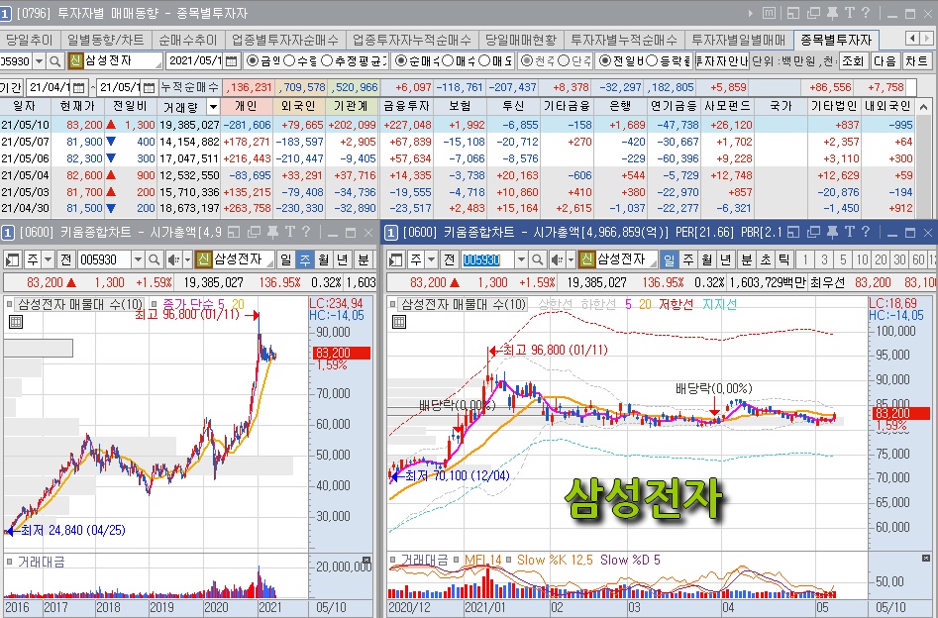Image resolution: width=938 pixels, height=618 pixels.
Task: Click the 21/05/10 date cell in investor table
Action: coord(25,125)
